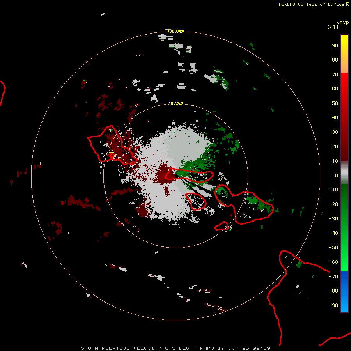The height and width of the screenshot is (351, 351).
Task: Click the 0 value on the velocity scale
Action: (x=337, y=175)
